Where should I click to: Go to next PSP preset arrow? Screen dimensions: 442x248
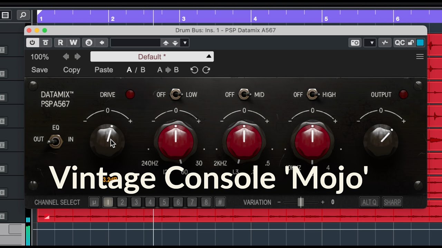(77, 57)
